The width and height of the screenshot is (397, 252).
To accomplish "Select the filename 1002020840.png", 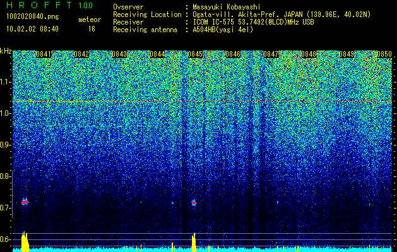I will coord(33,16).
